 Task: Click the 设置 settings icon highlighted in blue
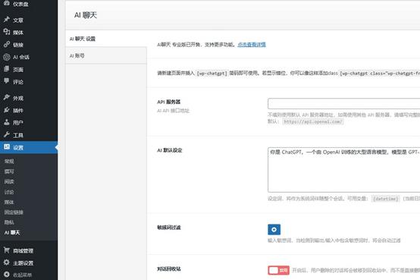7,146
